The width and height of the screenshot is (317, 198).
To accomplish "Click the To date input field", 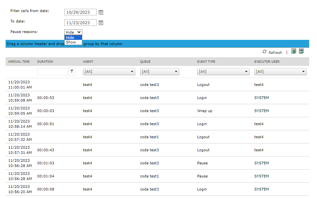I will click(x=80, y=23).
